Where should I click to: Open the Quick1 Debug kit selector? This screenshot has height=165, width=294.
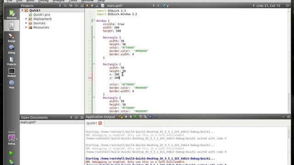11,138
